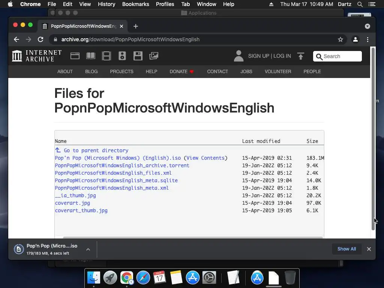This screenshot has height=288, width=384.
Task: Open the Images icon
Action: pos(154,56)
